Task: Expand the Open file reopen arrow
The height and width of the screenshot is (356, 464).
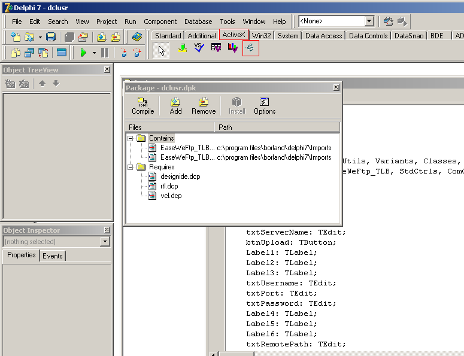Action: pyautogui.click(x=40, y=37)
